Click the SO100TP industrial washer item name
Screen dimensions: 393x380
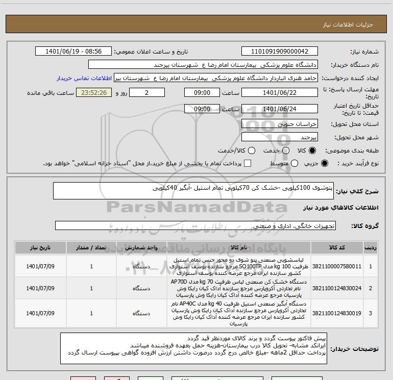click(x=239, y=266)
